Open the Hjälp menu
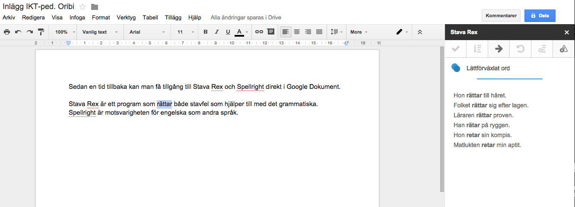 195,18
